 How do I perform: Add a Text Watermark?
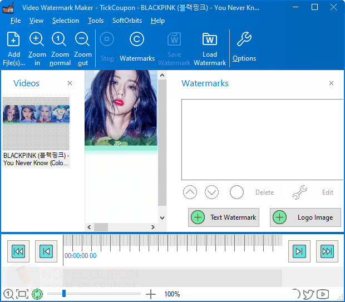click(x=224, y=217)
